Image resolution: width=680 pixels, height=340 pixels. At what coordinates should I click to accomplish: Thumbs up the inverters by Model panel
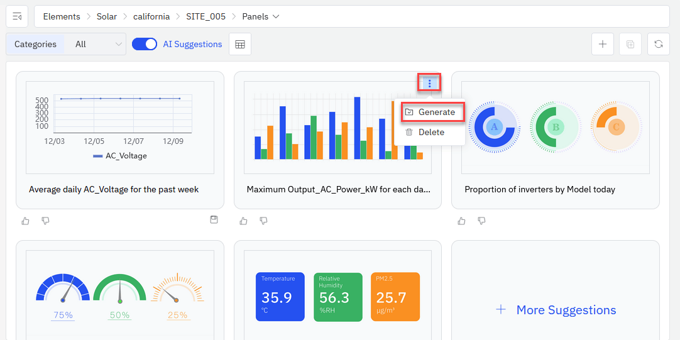pyautogui.click(x=462, y=221)
